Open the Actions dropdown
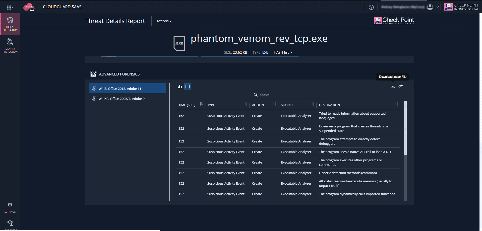The height and width of the screenshot is (231, 482). (164, 21)
